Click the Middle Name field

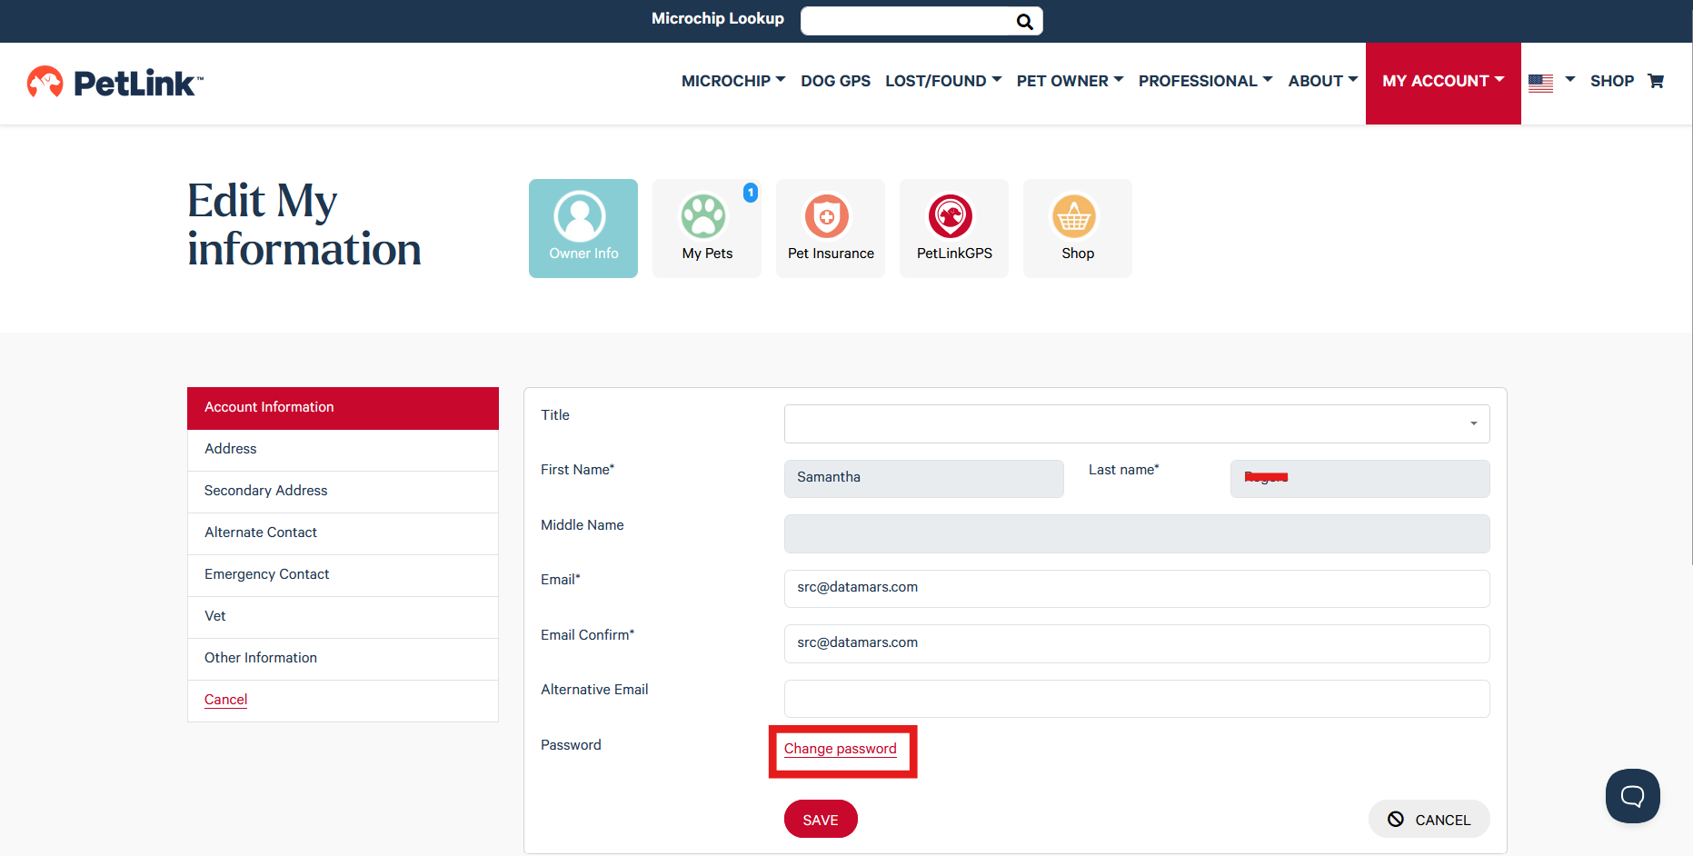coord(1137,534)
